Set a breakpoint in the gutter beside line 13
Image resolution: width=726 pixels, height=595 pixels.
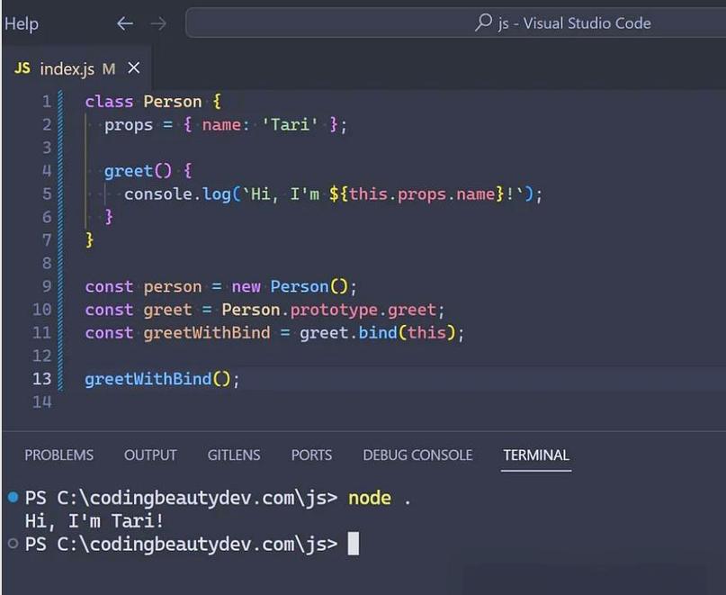22,379
